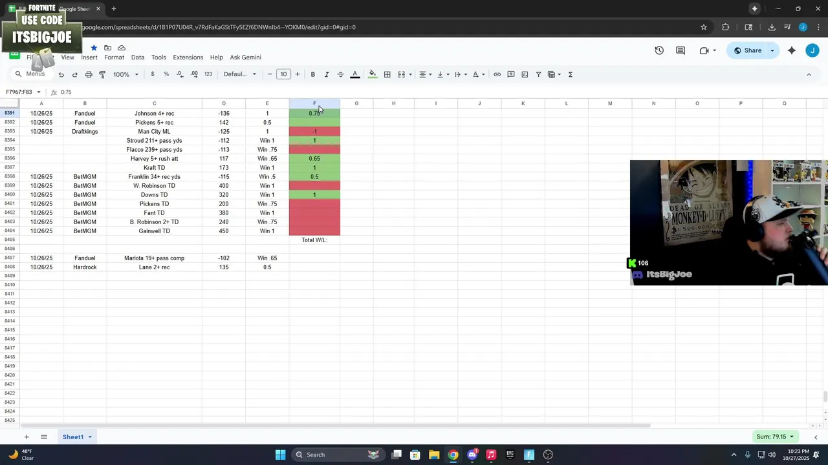This screenshot has height=465, width=828.
Task: Expand merge cells options arrow
Action: 410,74
